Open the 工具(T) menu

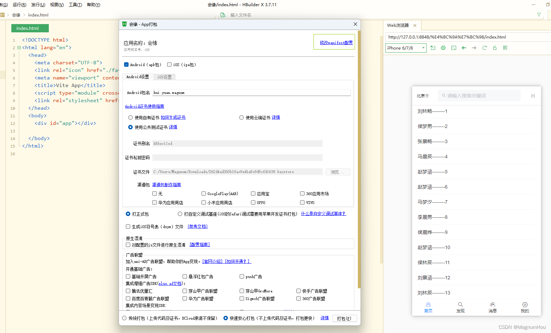click(x=75, y=4)
